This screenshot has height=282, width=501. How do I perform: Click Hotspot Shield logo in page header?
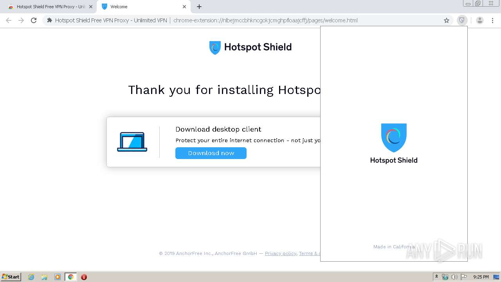click(250, 47)
